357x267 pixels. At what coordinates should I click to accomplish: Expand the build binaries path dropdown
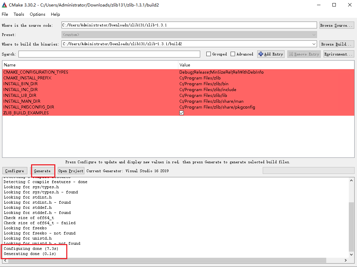click(x=314, y=44)
